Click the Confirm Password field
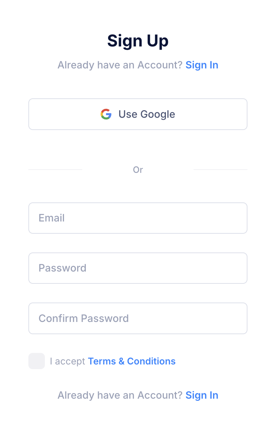 pyautogui.click(x=138, y=318)
